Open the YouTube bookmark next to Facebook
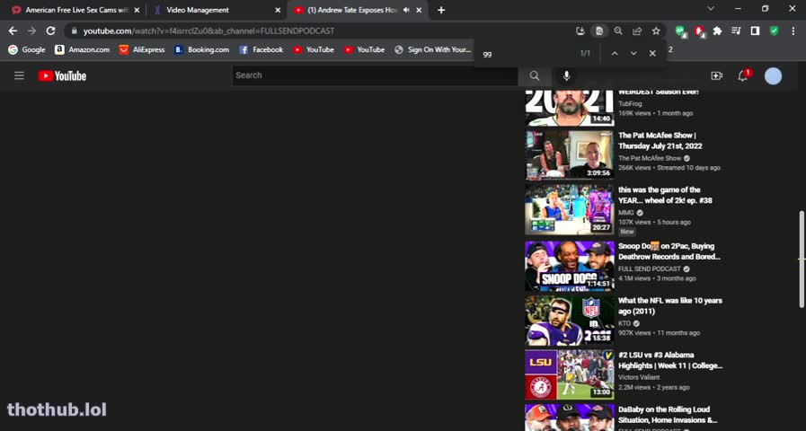Image resolution: width=806 pixels, height=431 pixels. [313, 49]
